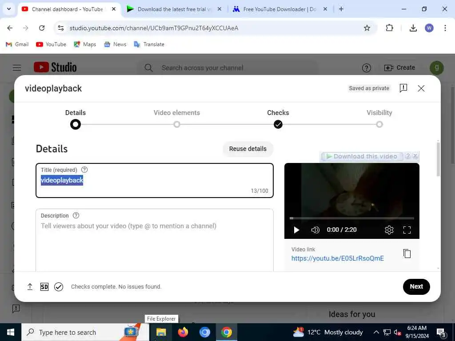Open YouTube bookmark
This screenshot has width=455, height=341.
pyautogui.click(x=51, y=44)
